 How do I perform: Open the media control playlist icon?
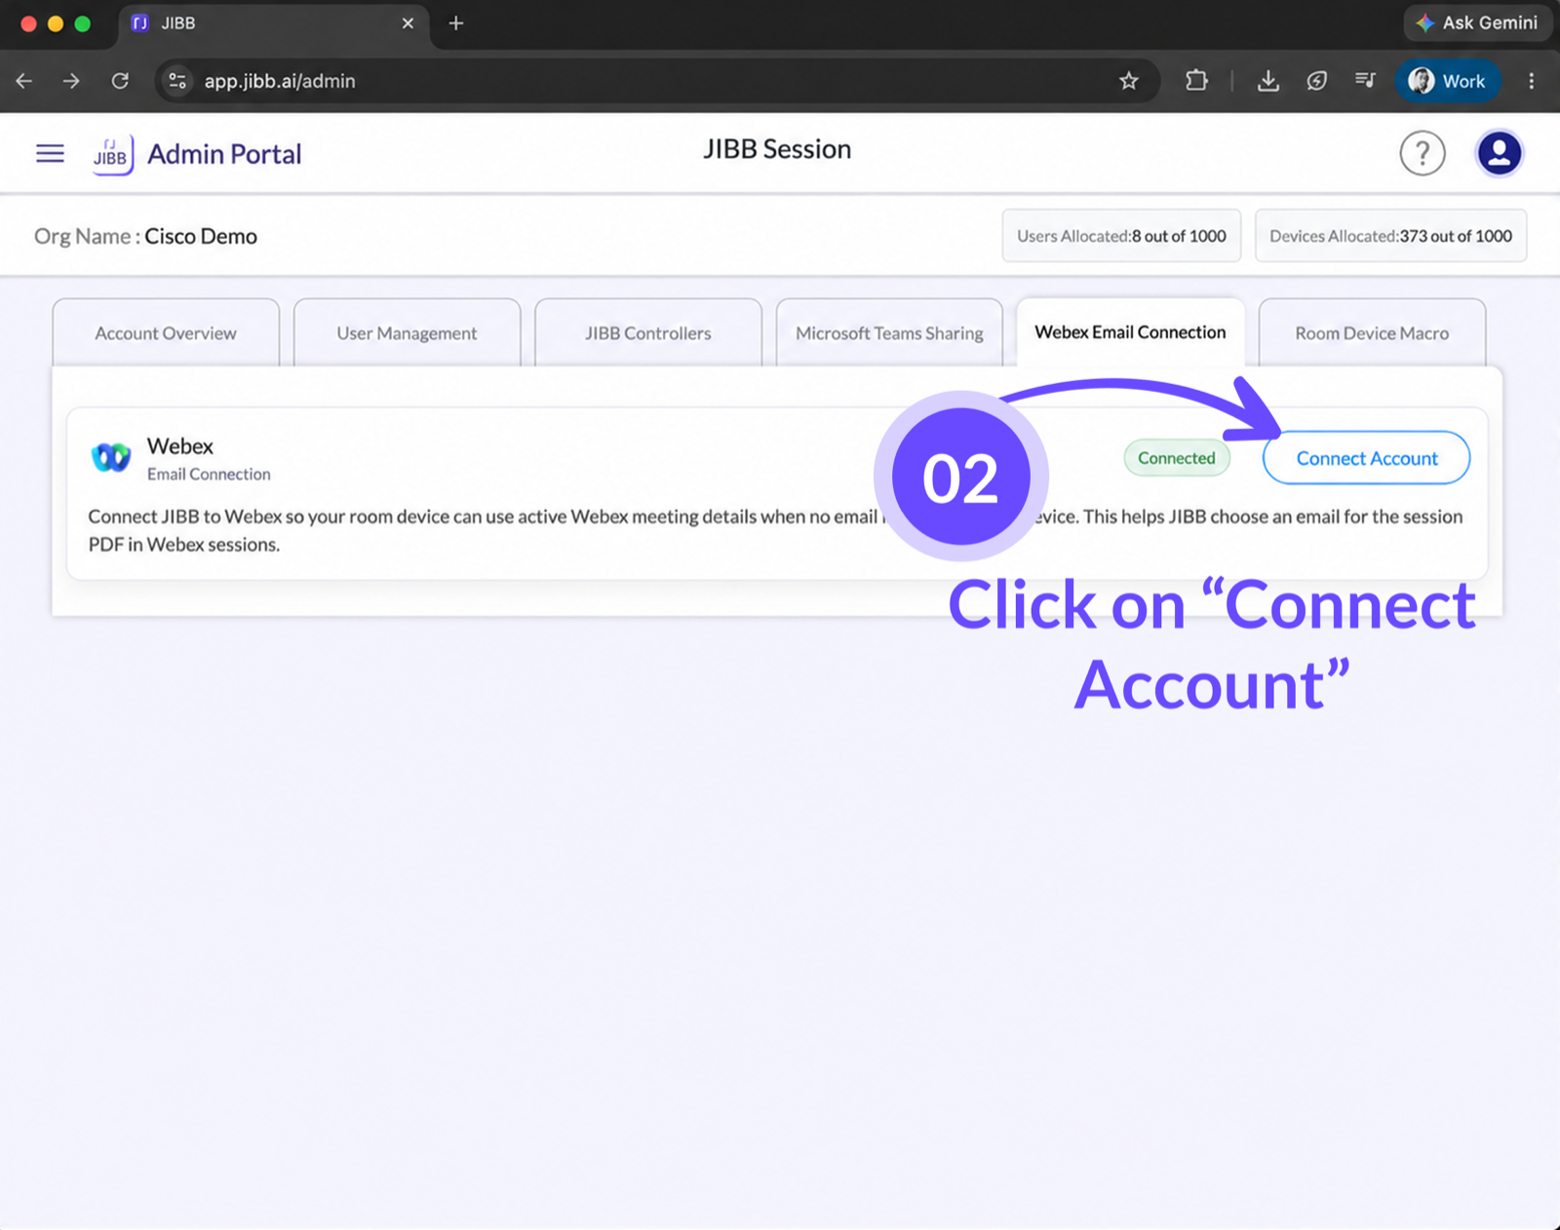coord(1365,80)
